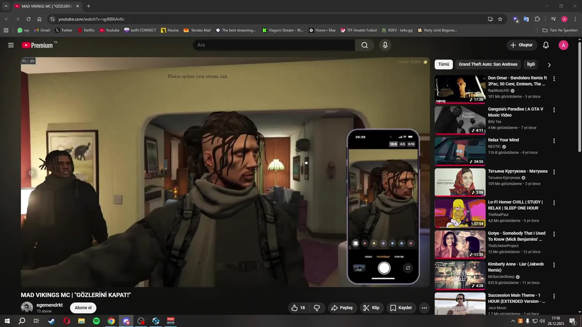Click the Oluştur create button
Viewport: 582px width, 327px height.
tap(522, 45)
